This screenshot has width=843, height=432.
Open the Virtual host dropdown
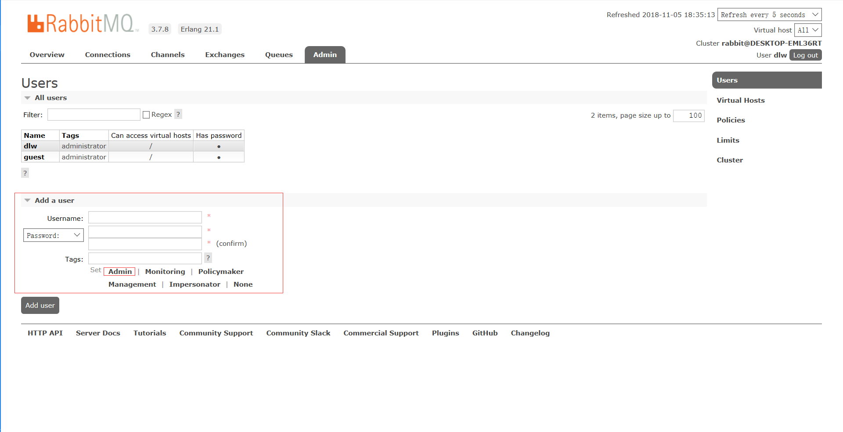(x=808, y=30)
